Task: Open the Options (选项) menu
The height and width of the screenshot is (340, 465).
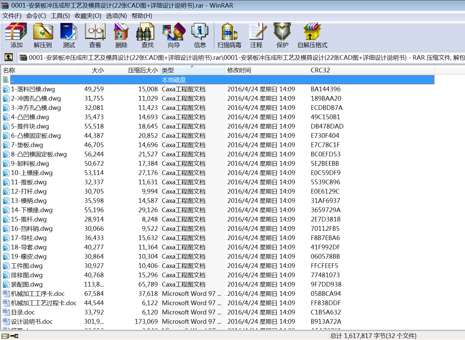Action: [116, 16]
